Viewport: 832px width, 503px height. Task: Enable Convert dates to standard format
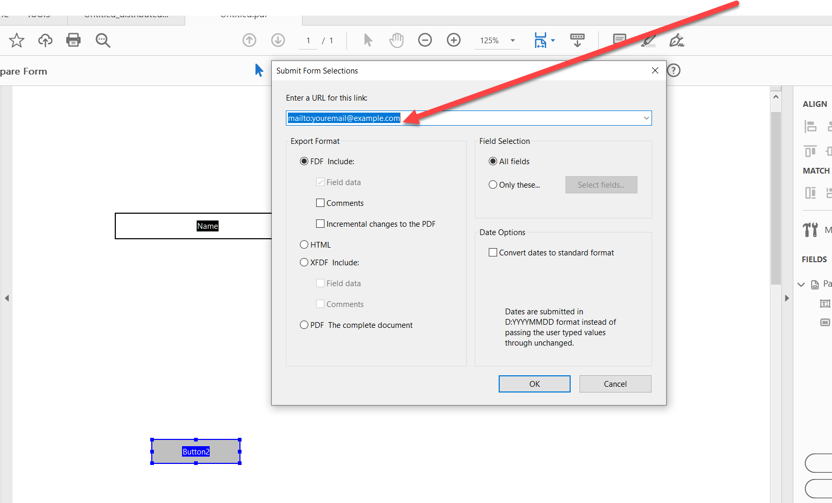(x=493, y=252)
